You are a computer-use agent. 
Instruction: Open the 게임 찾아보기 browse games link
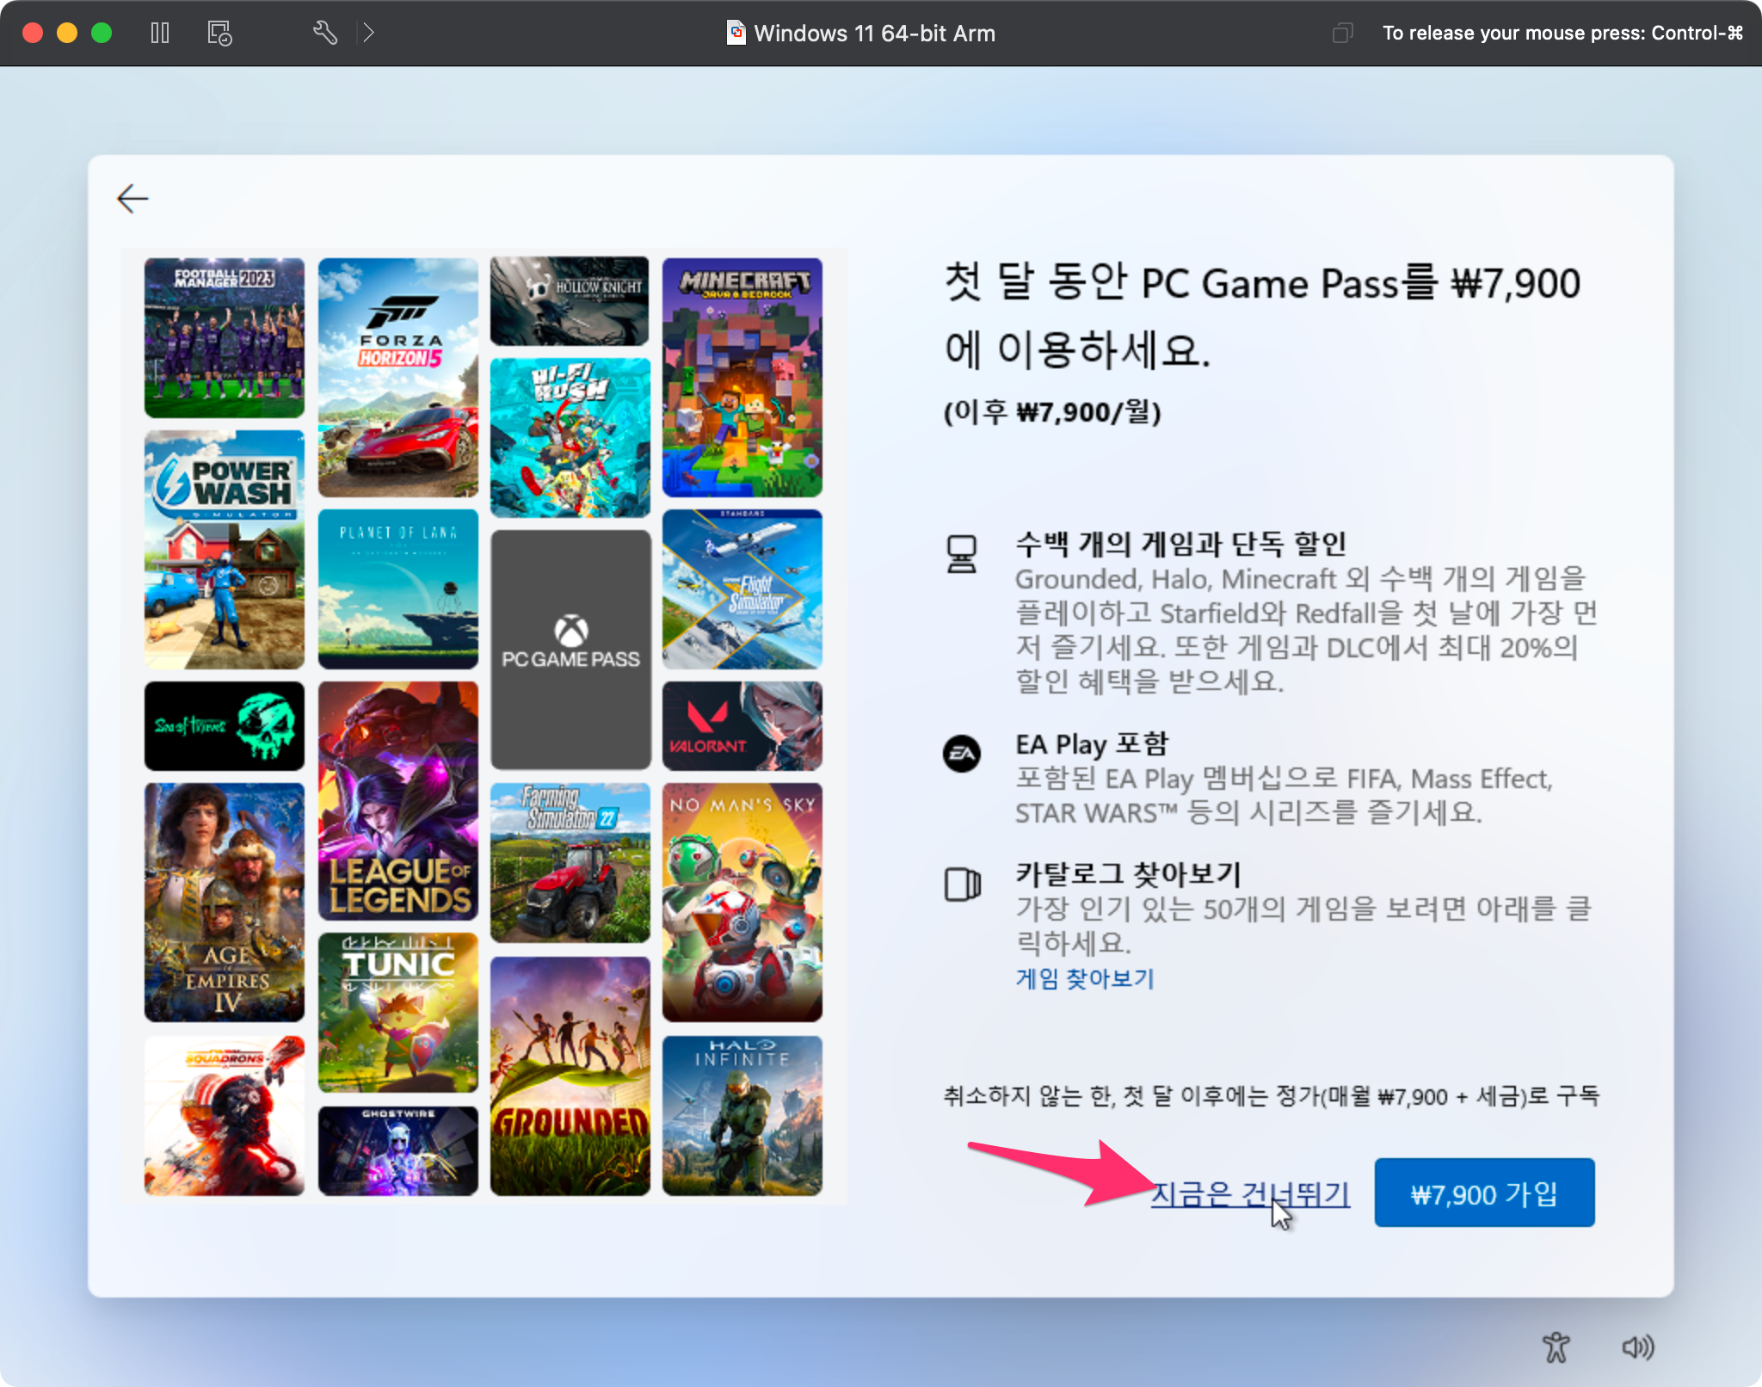coord(1085,978)
